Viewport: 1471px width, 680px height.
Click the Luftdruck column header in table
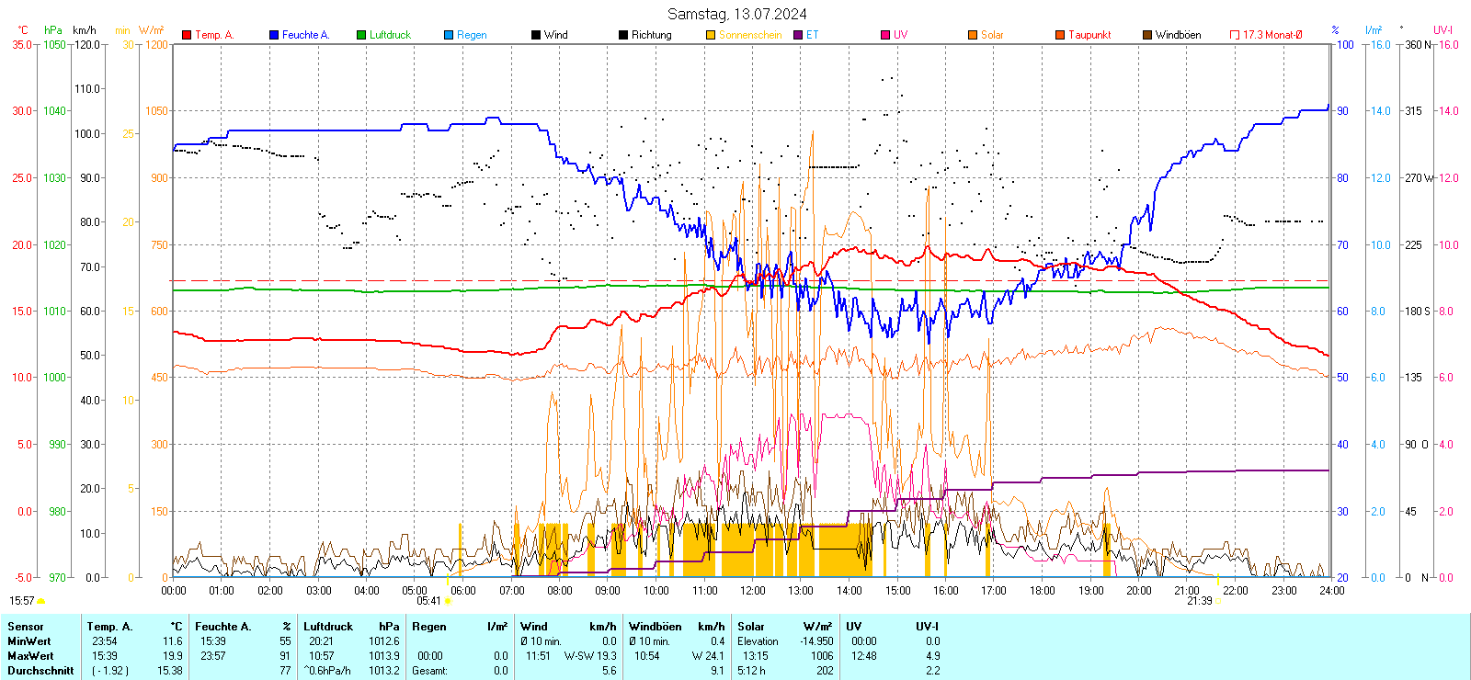pyautogui.click(x=328, y=627)
